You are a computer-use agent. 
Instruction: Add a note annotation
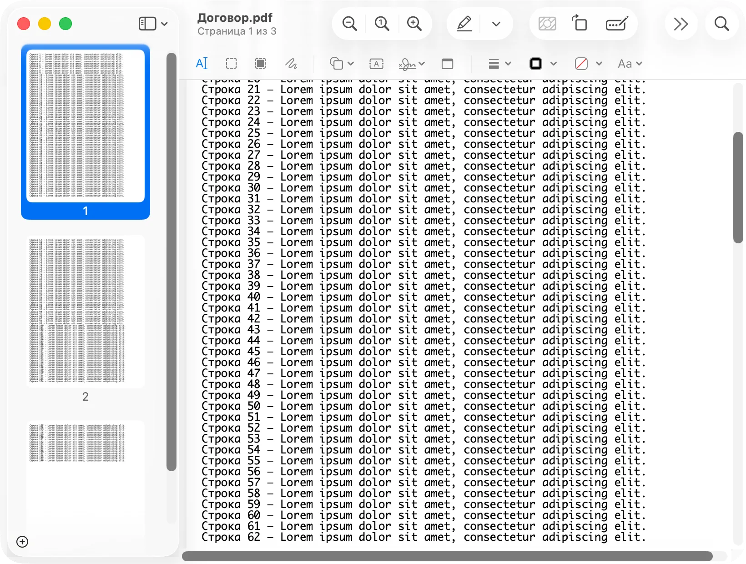tap(448, 64)
